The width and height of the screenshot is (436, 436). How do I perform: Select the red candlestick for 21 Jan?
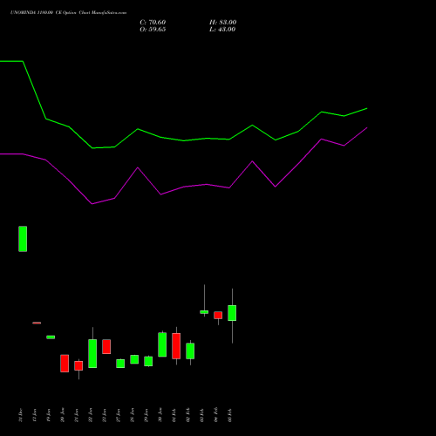78,365
